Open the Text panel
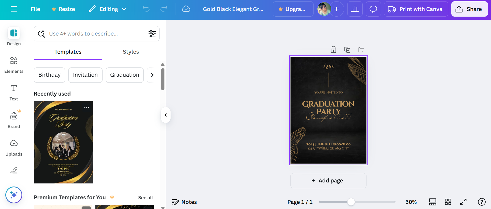The image size is (491, 209). (x=14, y=92)
